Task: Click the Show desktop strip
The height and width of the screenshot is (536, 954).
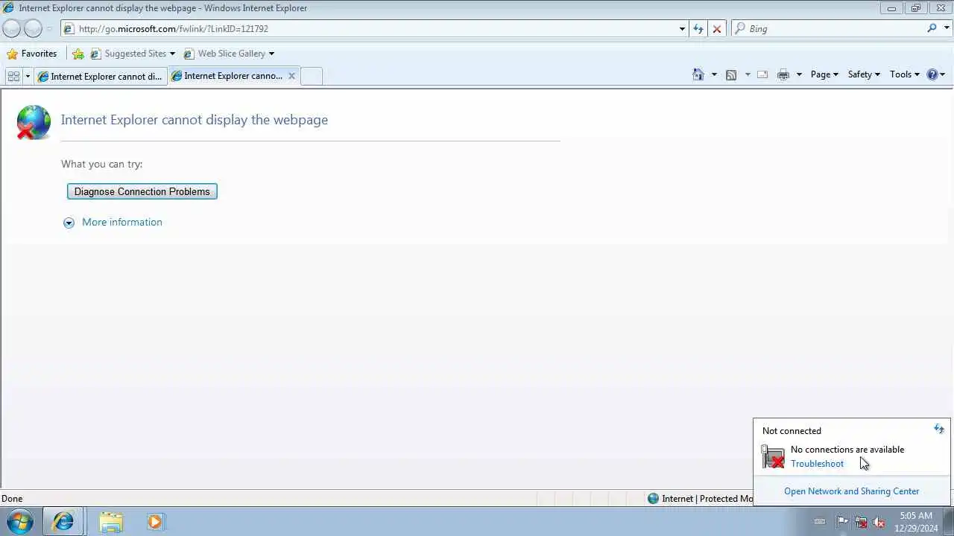Action: tap(948, 522)
